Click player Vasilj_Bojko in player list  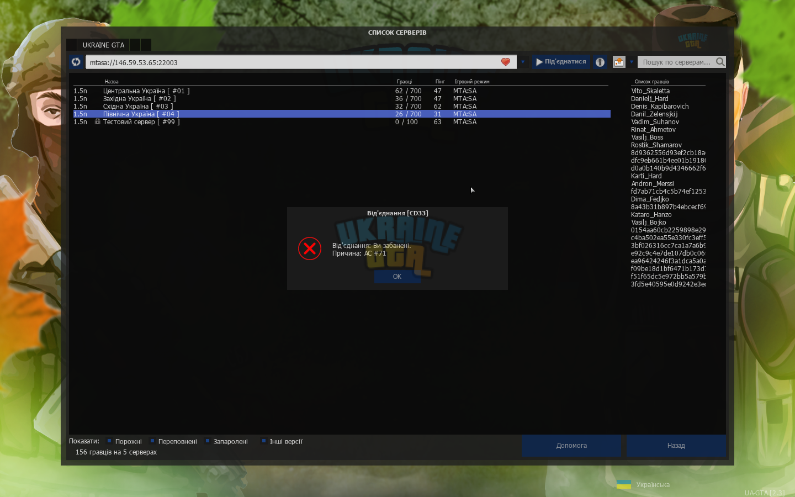(x=649, y=223)
